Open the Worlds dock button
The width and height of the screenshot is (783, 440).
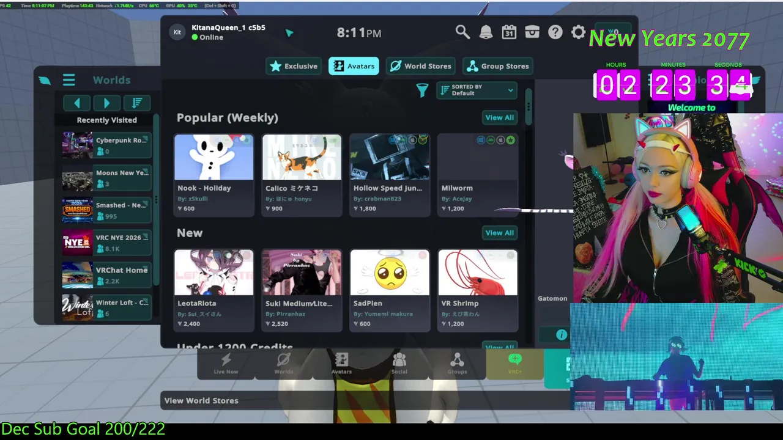click(x=284, y=364)
